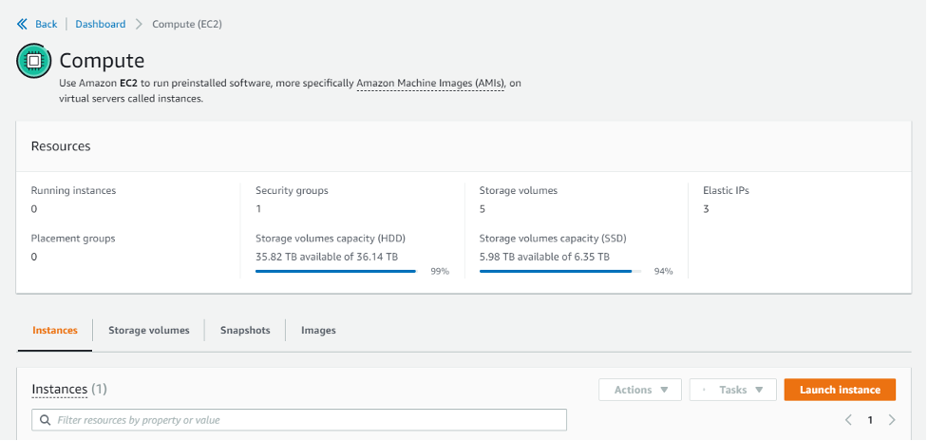Viewport: 928px width, 441px height.
Task: Open the Actions dropdown
Action: tap(640, 390)
